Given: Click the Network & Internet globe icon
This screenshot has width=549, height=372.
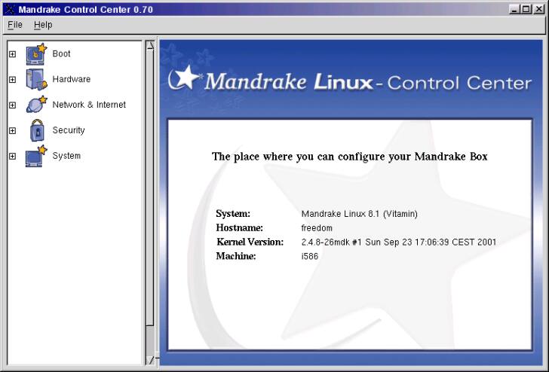Looking at the screenshot, I should pyautogui.click(x=36, y=105).
